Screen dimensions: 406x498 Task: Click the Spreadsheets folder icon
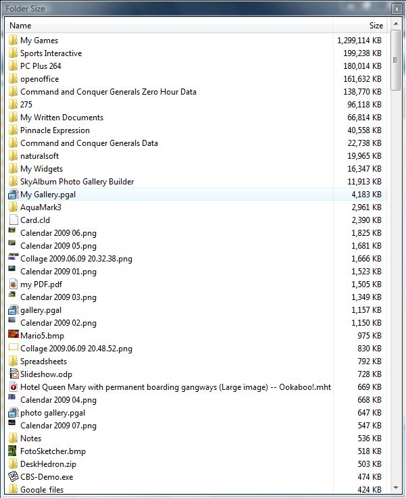13,361
